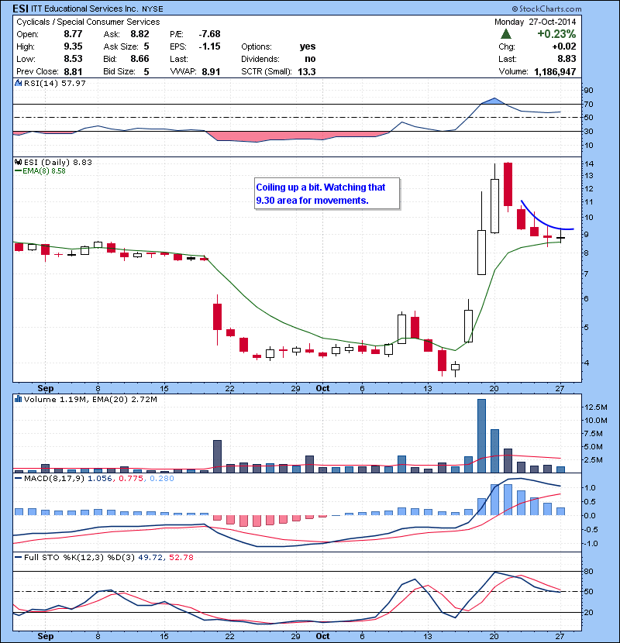Click the VWAP value 8.91

pyautogui.click(x=211, y=72)
